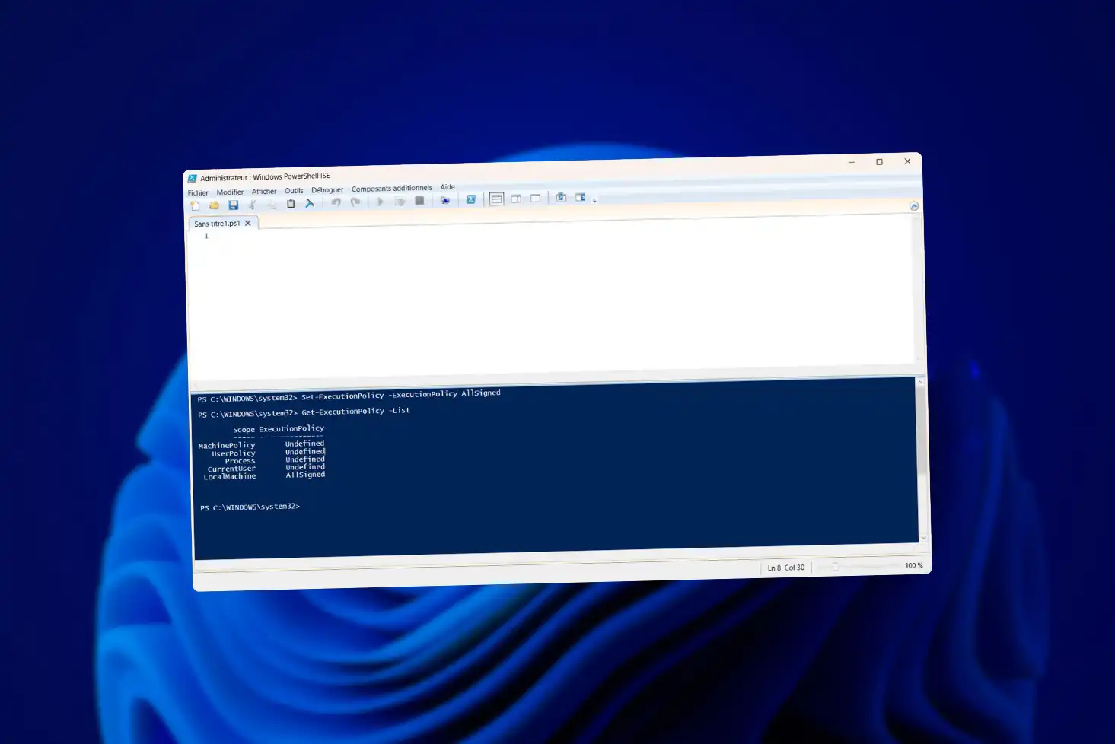Minimize the PowerShell ISE window
The height and width of the screenshot is (744, 1115).
click(852, 162)
